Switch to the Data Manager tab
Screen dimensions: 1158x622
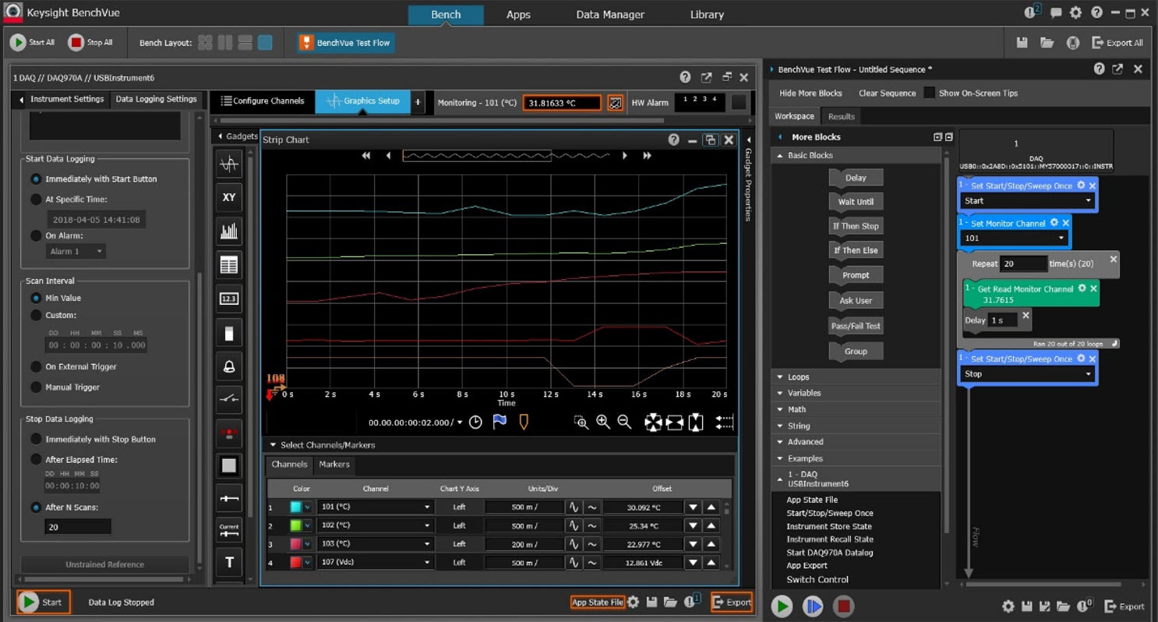click(x=609, y=15)
